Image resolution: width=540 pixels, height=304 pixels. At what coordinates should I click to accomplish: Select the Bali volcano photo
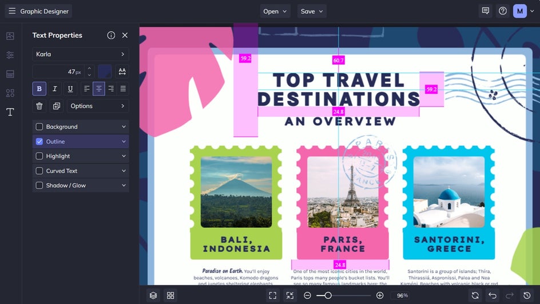coord(236,192)
